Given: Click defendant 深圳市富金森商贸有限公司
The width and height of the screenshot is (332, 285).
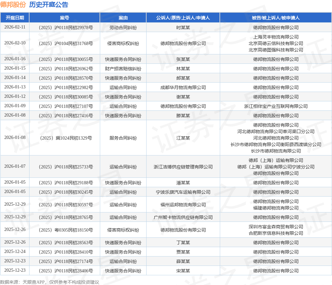Looking at the screenshot, I should coord(276,227).
